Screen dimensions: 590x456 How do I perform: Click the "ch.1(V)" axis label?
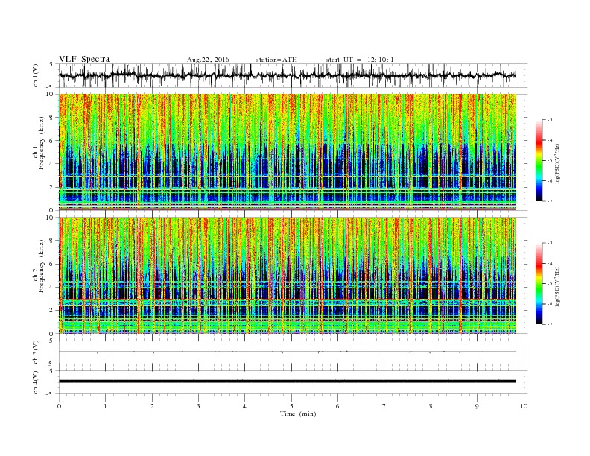point(36,75)
